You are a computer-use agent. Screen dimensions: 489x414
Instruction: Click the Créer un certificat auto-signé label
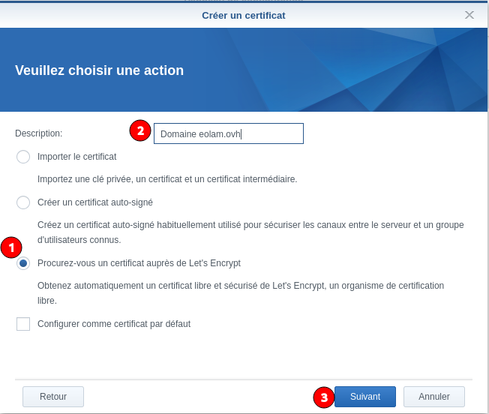click(95, 202)
